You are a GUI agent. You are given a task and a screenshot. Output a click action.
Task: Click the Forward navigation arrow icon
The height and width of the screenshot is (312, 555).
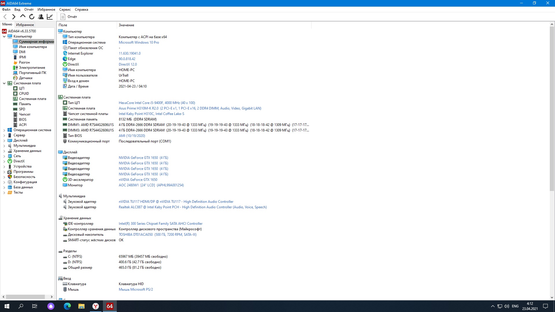click(x=14, y=17)
